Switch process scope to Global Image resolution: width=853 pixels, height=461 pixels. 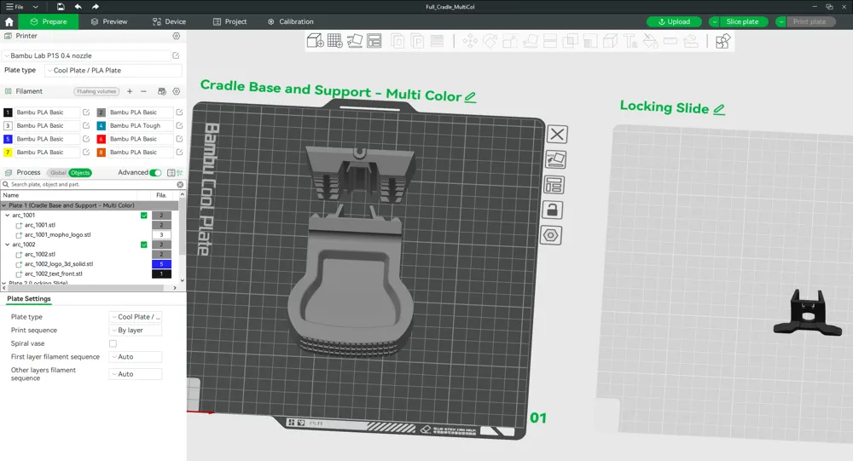[x=58, y=173]
